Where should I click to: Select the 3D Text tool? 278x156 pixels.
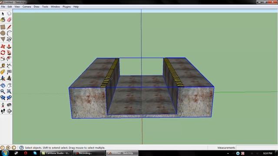(9, 78)
